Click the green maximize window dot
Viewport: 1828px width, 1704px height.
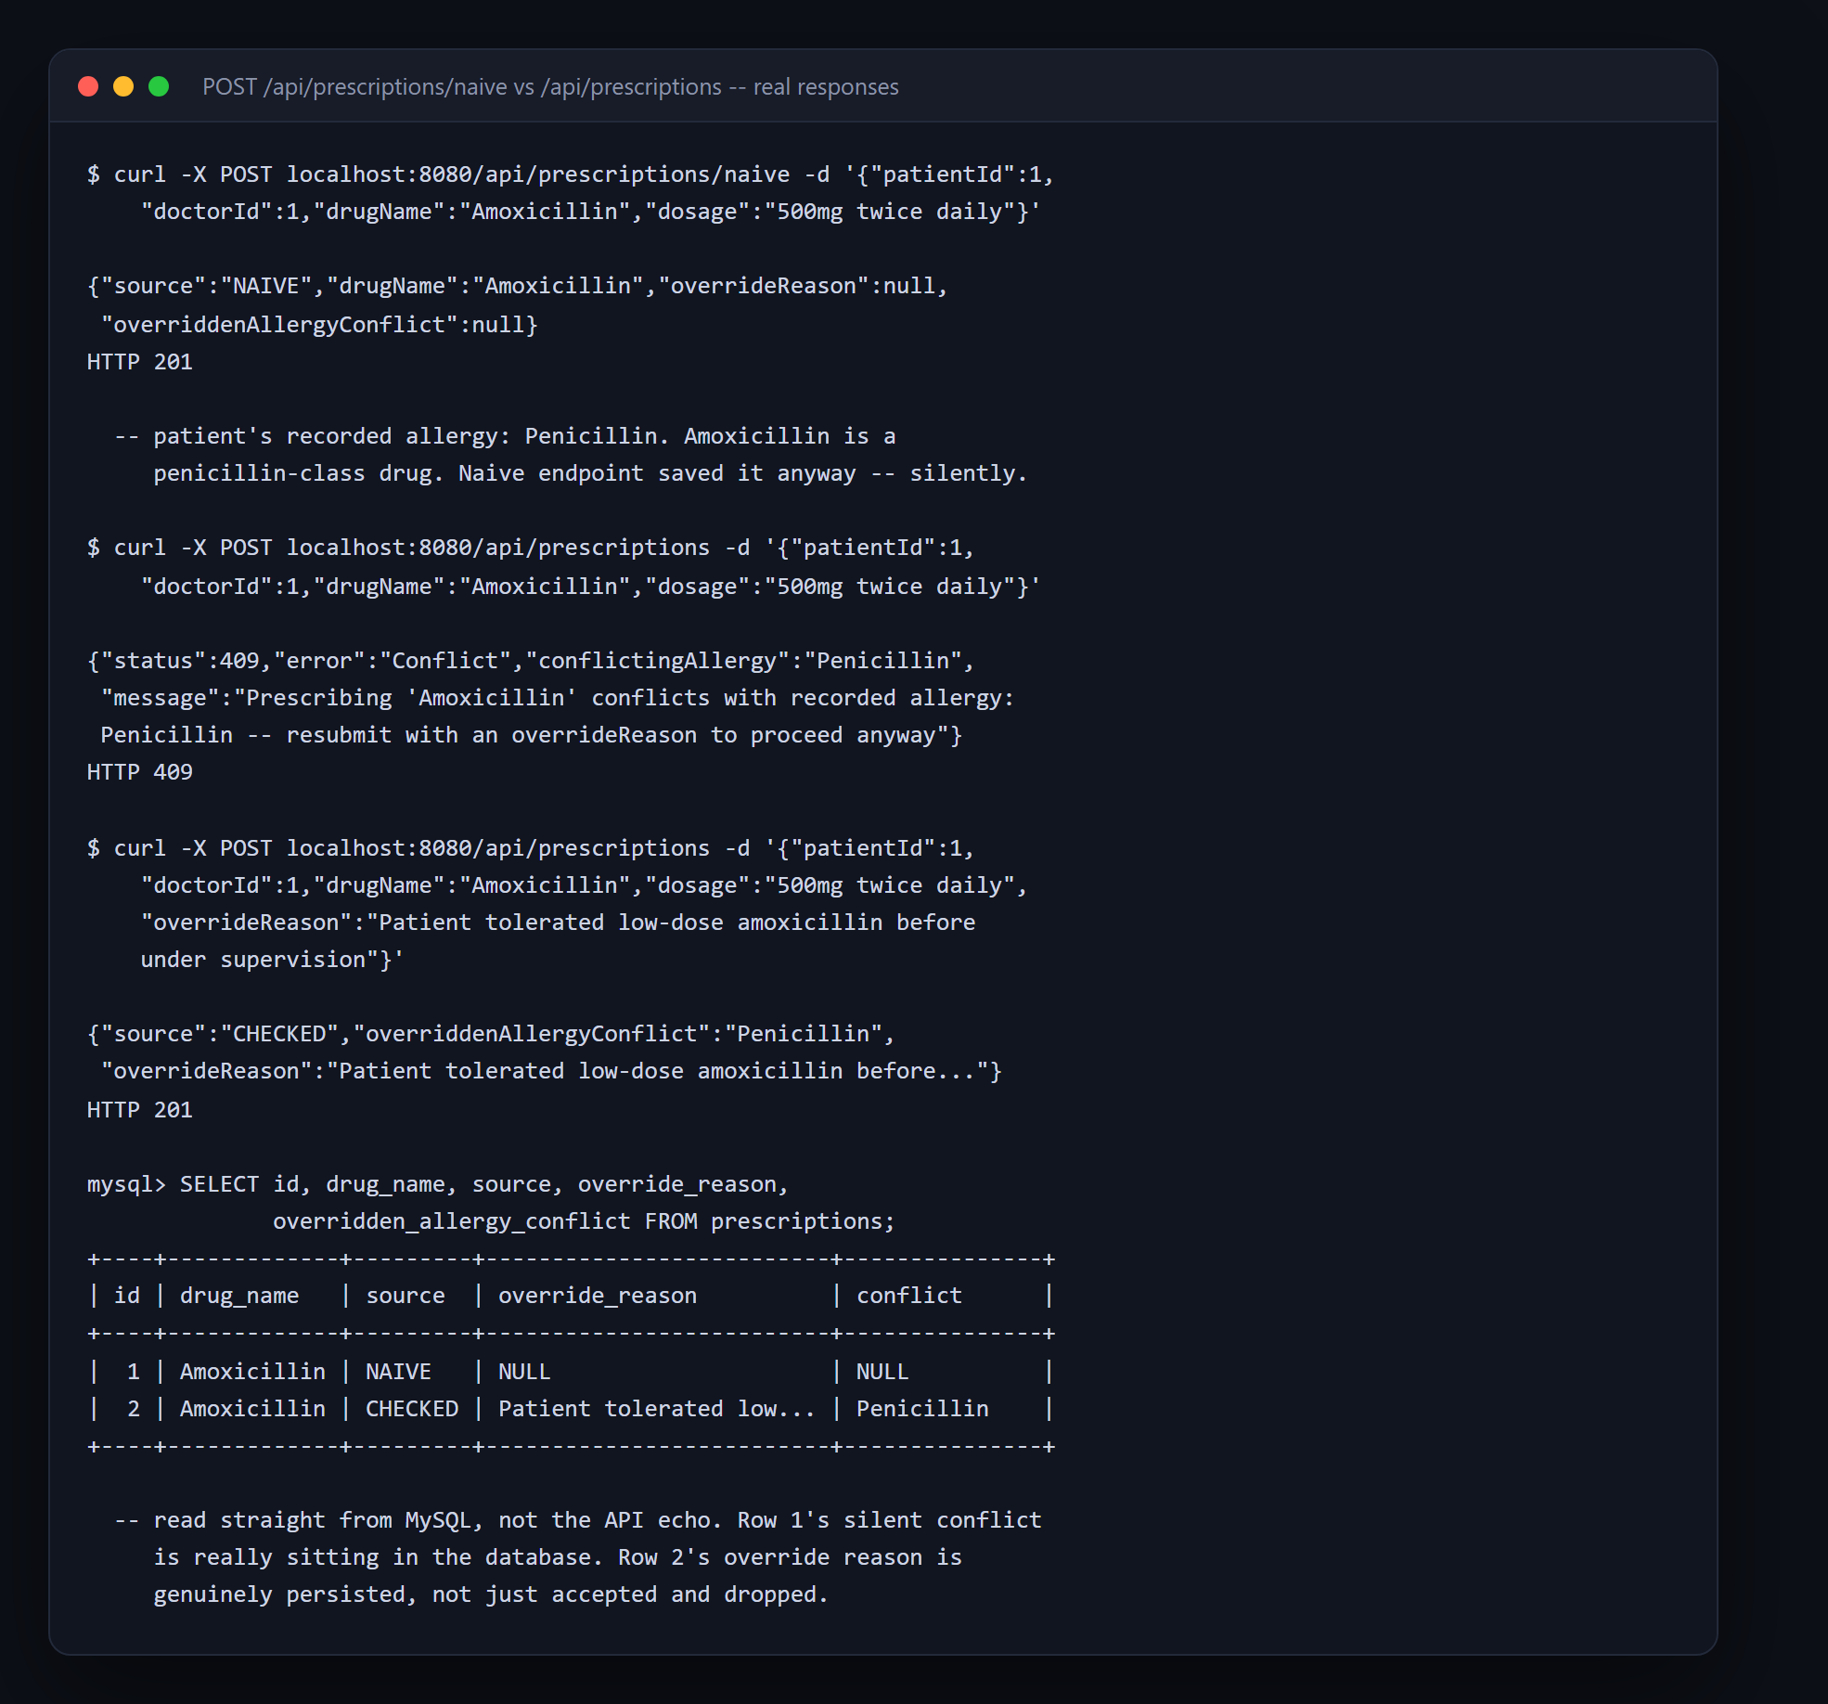coord(159,86)
